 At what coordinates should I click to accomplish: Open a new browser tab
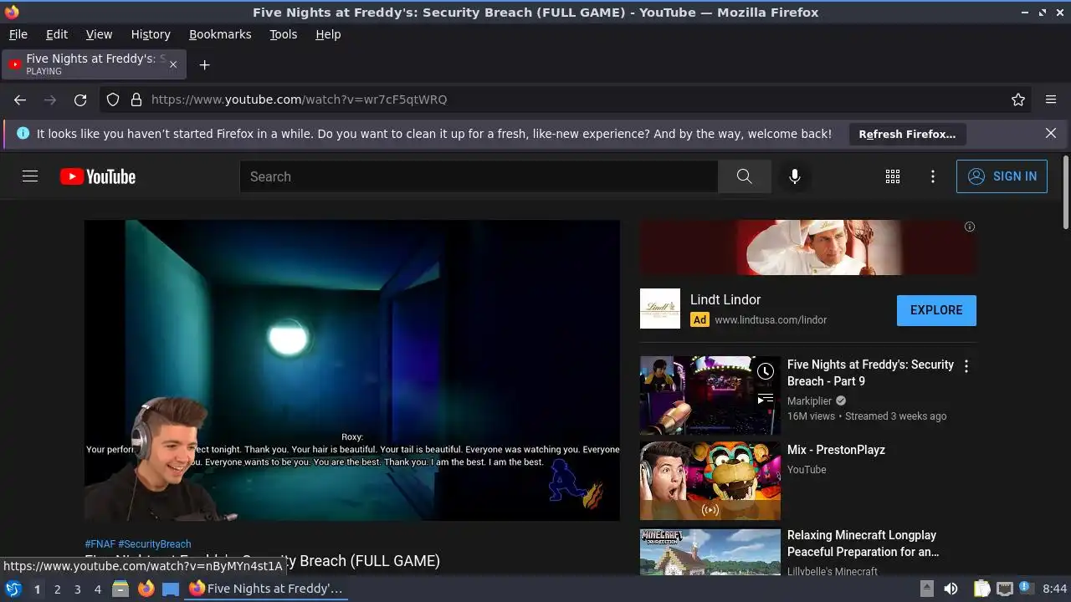click(x=204, y=64)
